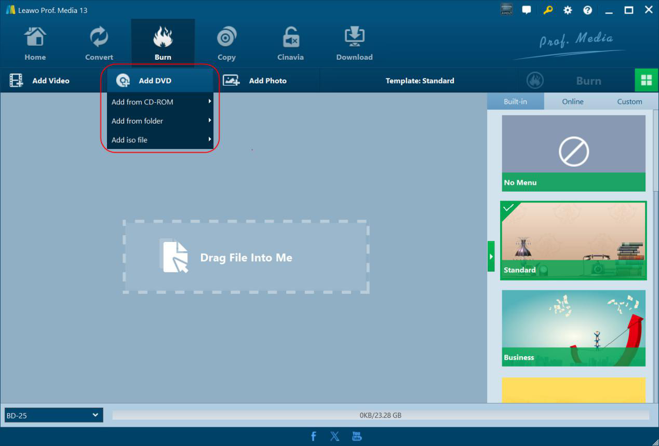Select the Business template thumbnail
The image size is (659, 446).
[x=573, y=328]
